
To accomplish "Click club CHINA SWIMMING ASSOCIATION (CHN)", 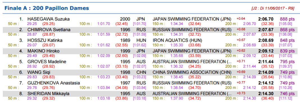I will point(192,72).
